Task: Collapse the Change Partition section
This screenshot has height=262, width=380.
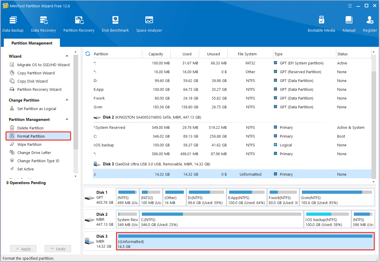Action: pyautogui.click(x=67, y=100)
